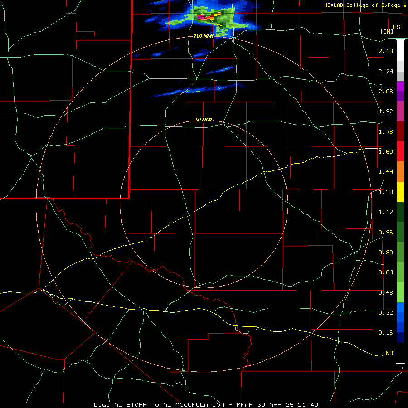This screenshot has width=408, height=408.
Task: Click the 0.16 legend value
Action: point(386,333)
